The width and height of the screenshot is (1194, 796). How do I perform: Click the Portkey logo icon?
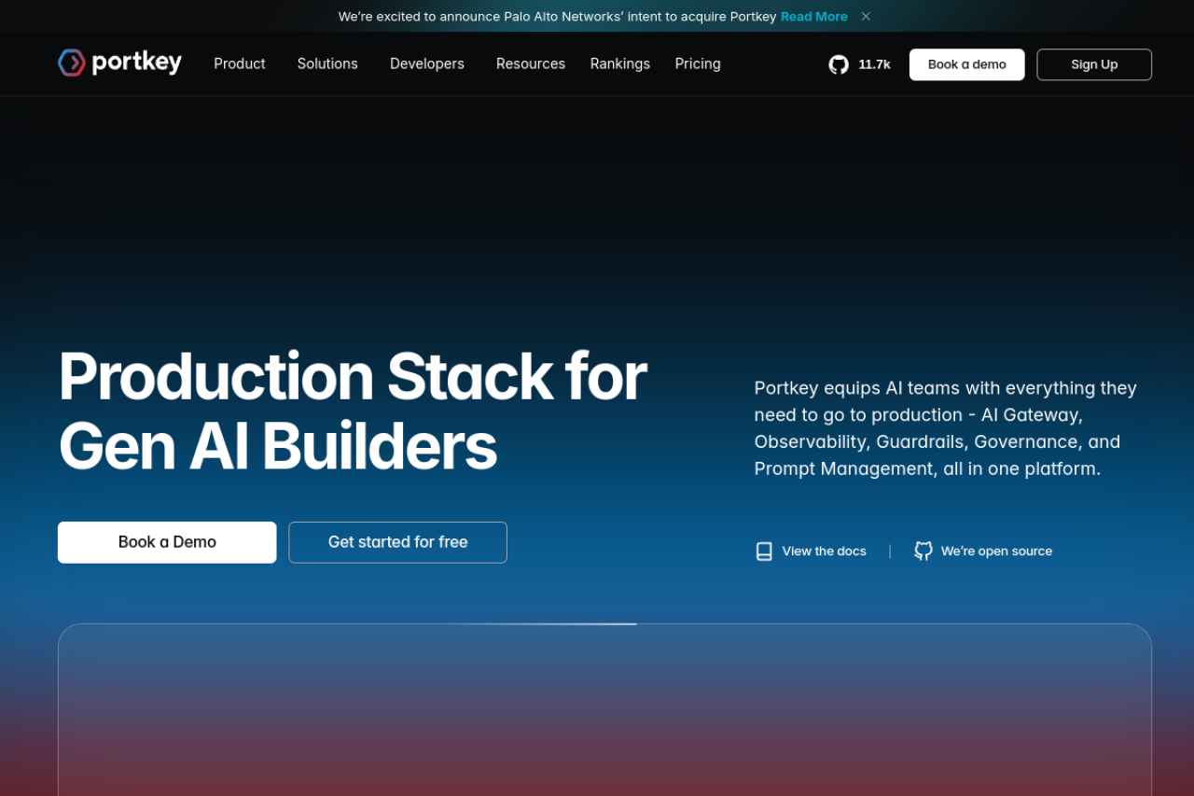point(72,63)
